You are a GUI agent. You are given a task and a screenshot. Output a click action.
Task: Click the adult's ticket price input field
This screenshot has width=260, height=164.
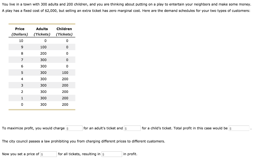(x=74, y=128)
